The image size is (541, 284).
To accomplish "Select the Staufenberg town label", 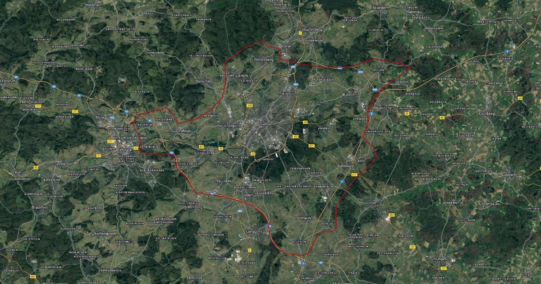I will (312, 29).
